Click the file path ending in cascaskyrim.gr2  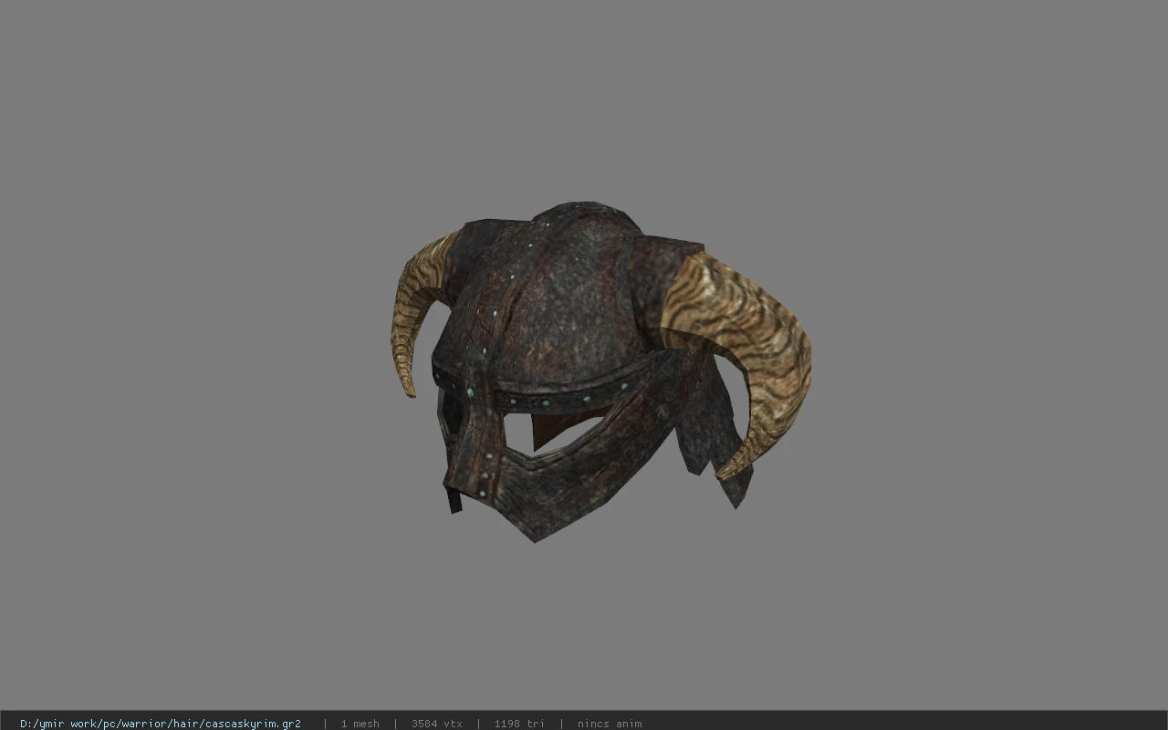(x=161, y=724)
